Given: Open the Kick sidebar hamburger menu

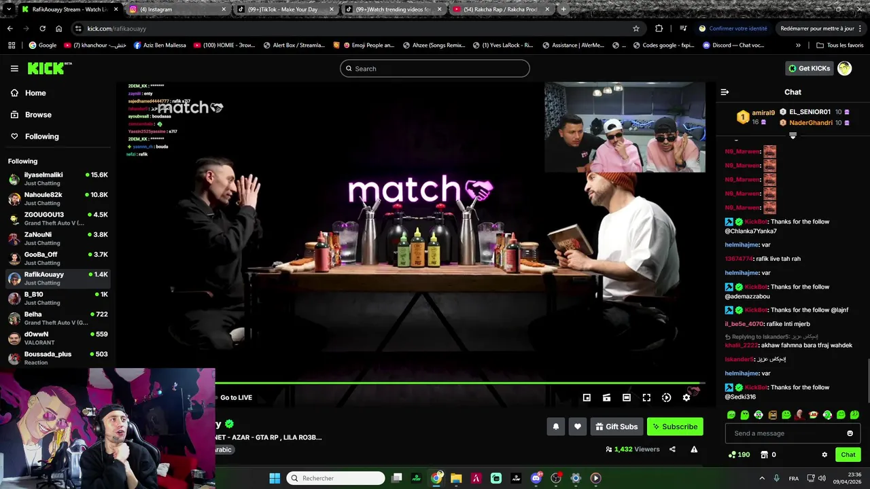Looking at the screenshot, I should [14, 69].
